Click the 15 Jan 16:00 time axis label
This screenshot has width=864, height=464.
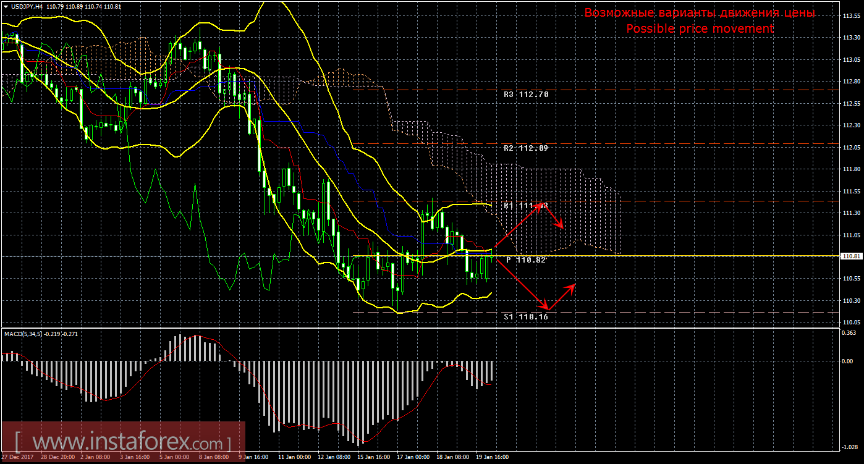[373, 458]
